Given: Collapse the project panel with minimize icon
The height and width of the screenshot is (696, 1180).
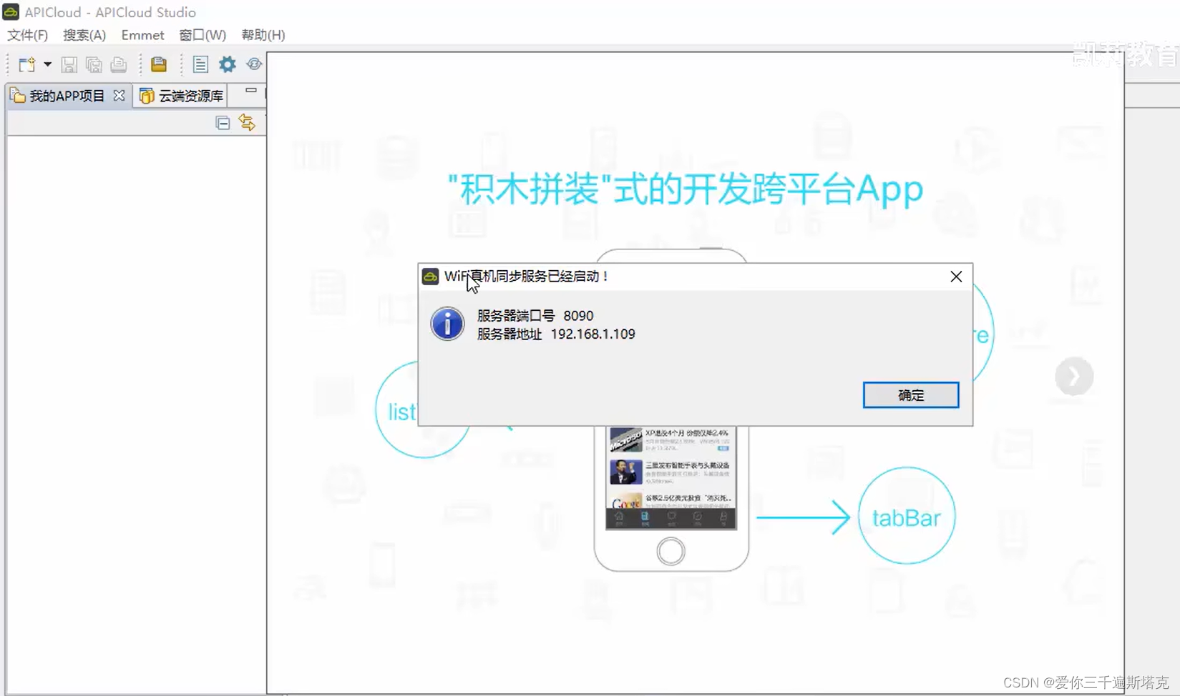Looking at the screenshot, I should (250, 91).
